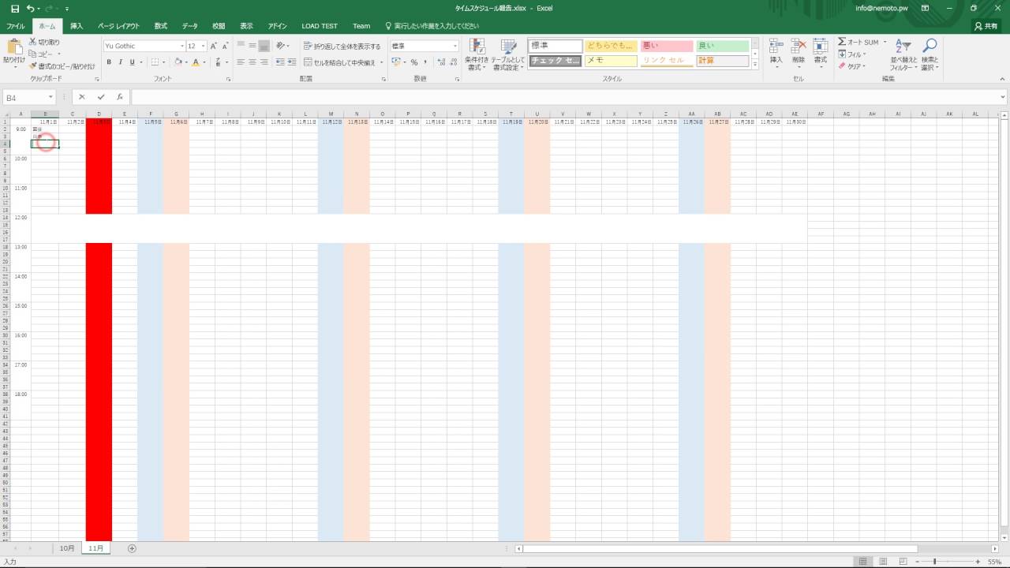
Task: Open Conditional Formatting (条件付き書式) menu
Action: [476, 54]
